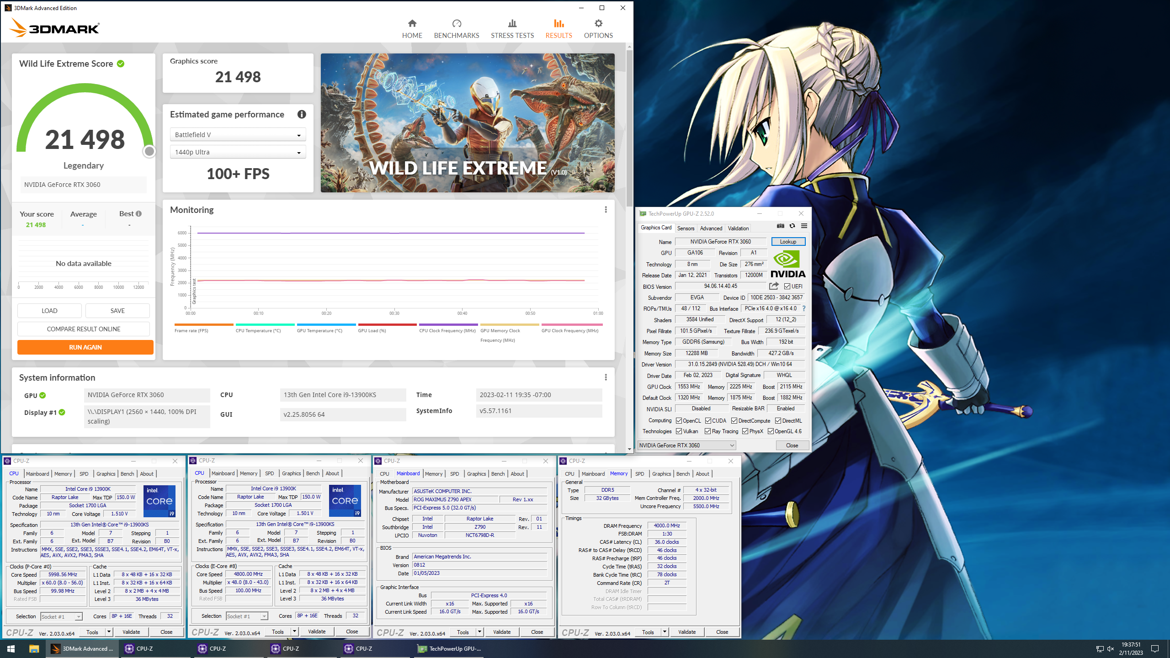Click the Bus Interface question mark icon

pos(804,308)
